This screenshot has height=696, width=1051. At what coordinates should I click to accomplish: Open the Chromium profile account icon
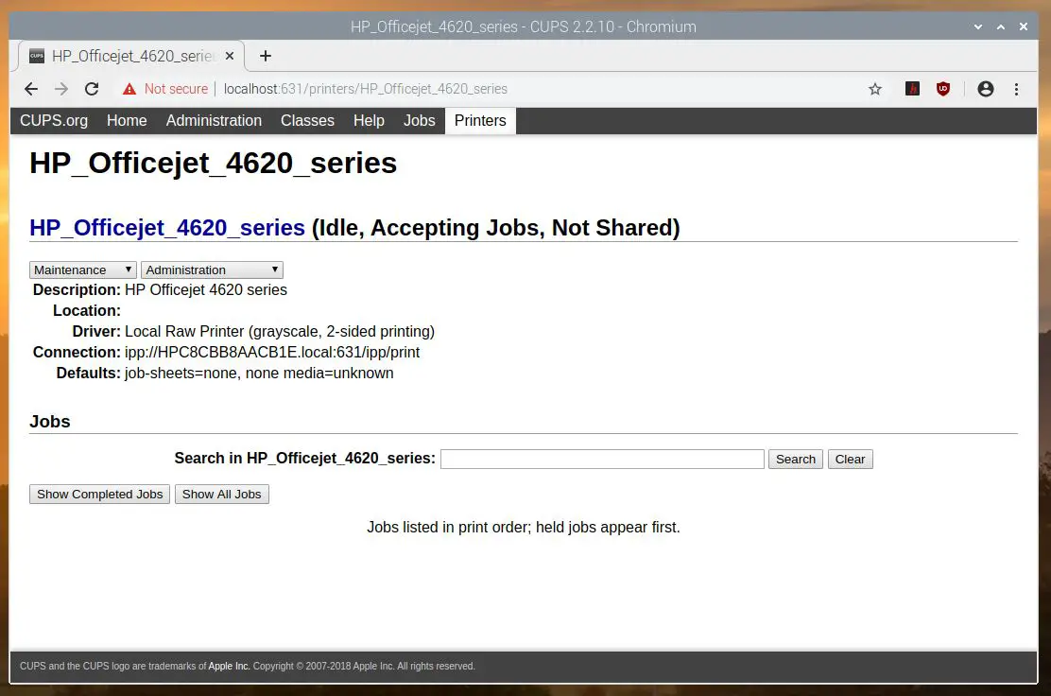click(x=985, y=89)
